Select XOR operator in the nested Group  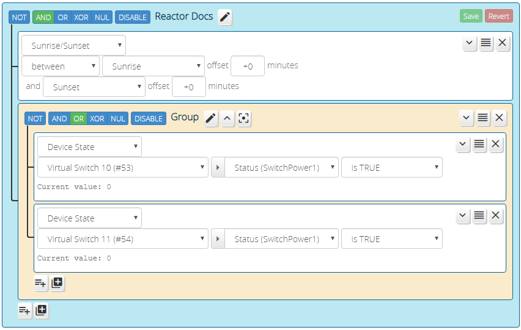pos(97,119)
